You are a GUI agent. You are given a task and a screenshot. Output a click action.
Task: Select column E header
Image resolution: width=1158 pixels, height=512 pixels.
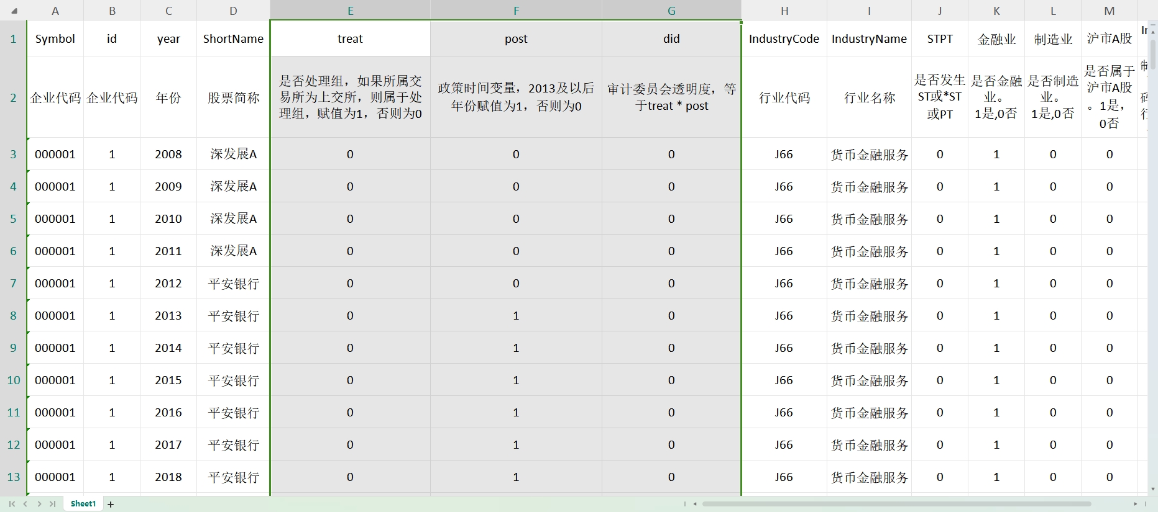(x=351, y=11)
